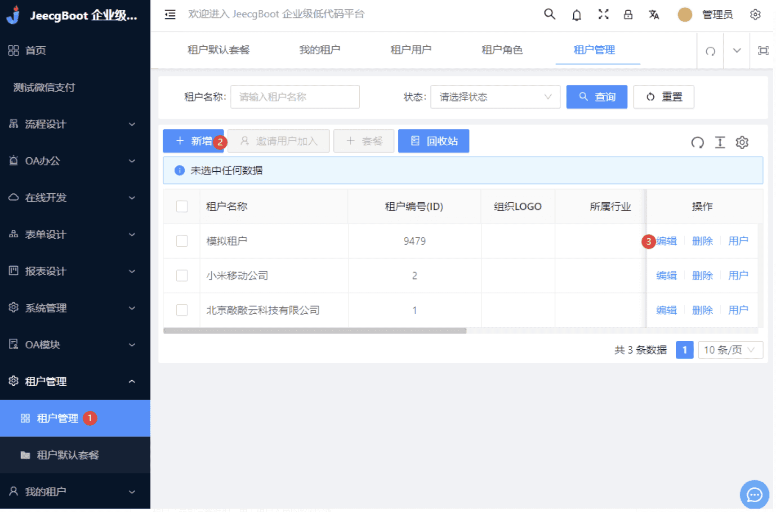776x512 pixels.
Task: Check the row checkbox for 北京敲敲云科技有限公司
Action: click(182, 310)
